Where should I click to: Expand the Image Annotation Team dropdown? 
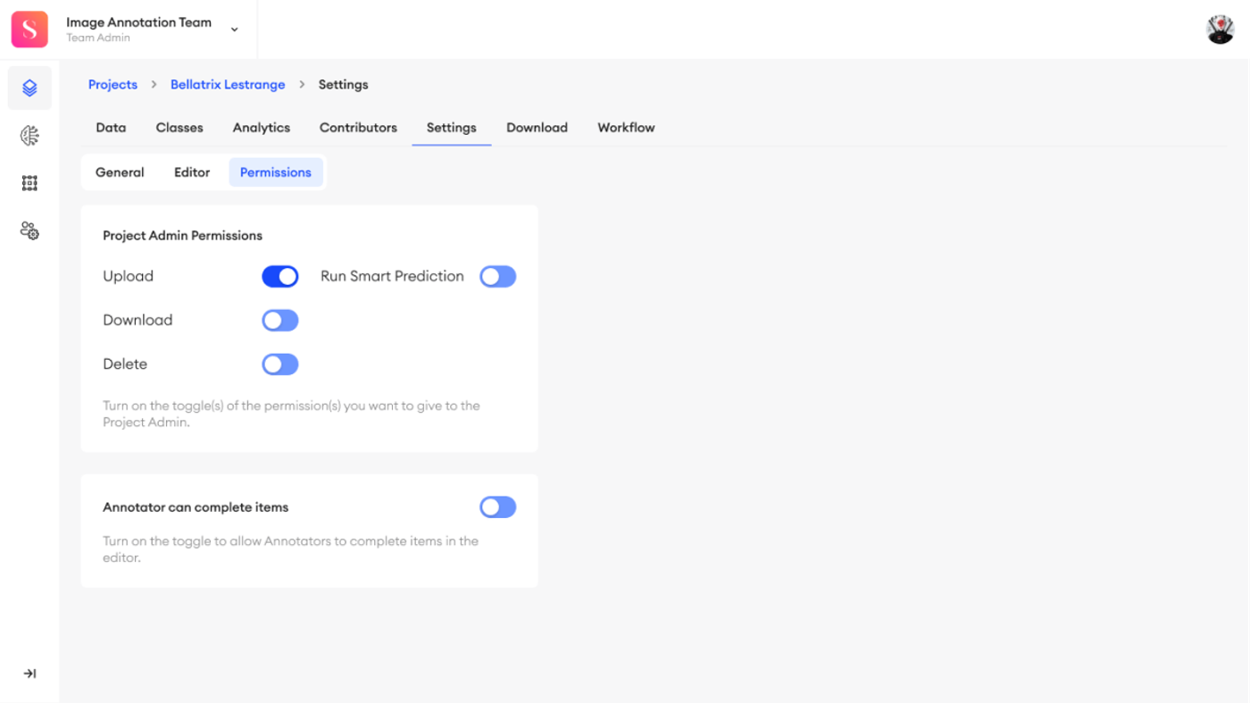point(235,29)
